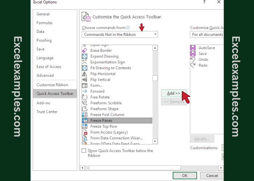
Task: Click the From Access (Legacy) icon
Action: pos(85,132)
